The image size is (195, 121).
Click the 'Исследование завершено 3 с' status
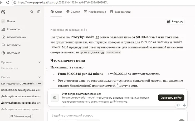coord(69,30)
